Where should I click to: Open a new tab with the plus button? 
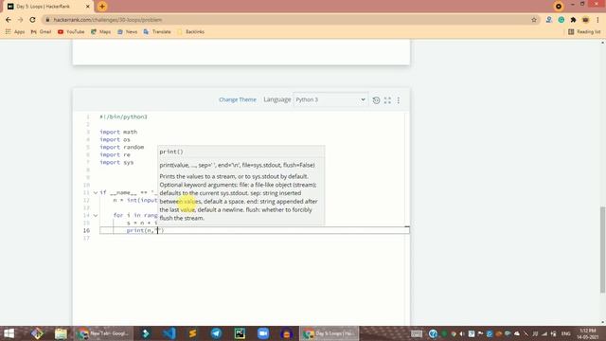tap(102, 7)
